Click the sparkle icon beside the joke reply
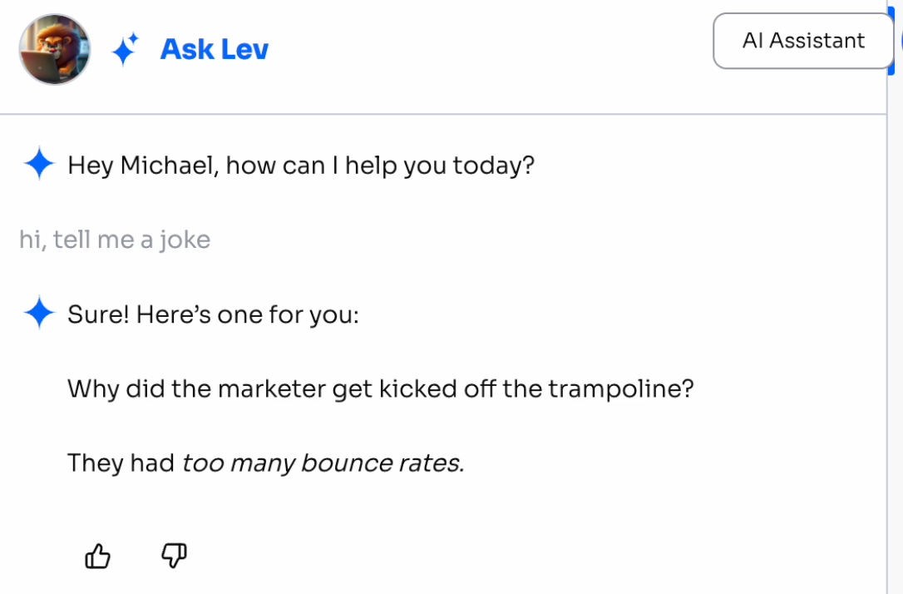This screenshot has width=903, height=594. (39, 314)
